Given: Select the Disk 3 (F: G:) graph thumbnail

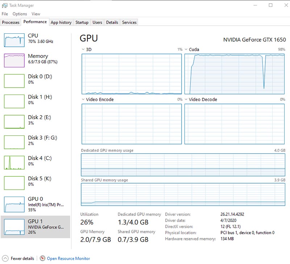Looking at the screenshot, I should [14, 142].
